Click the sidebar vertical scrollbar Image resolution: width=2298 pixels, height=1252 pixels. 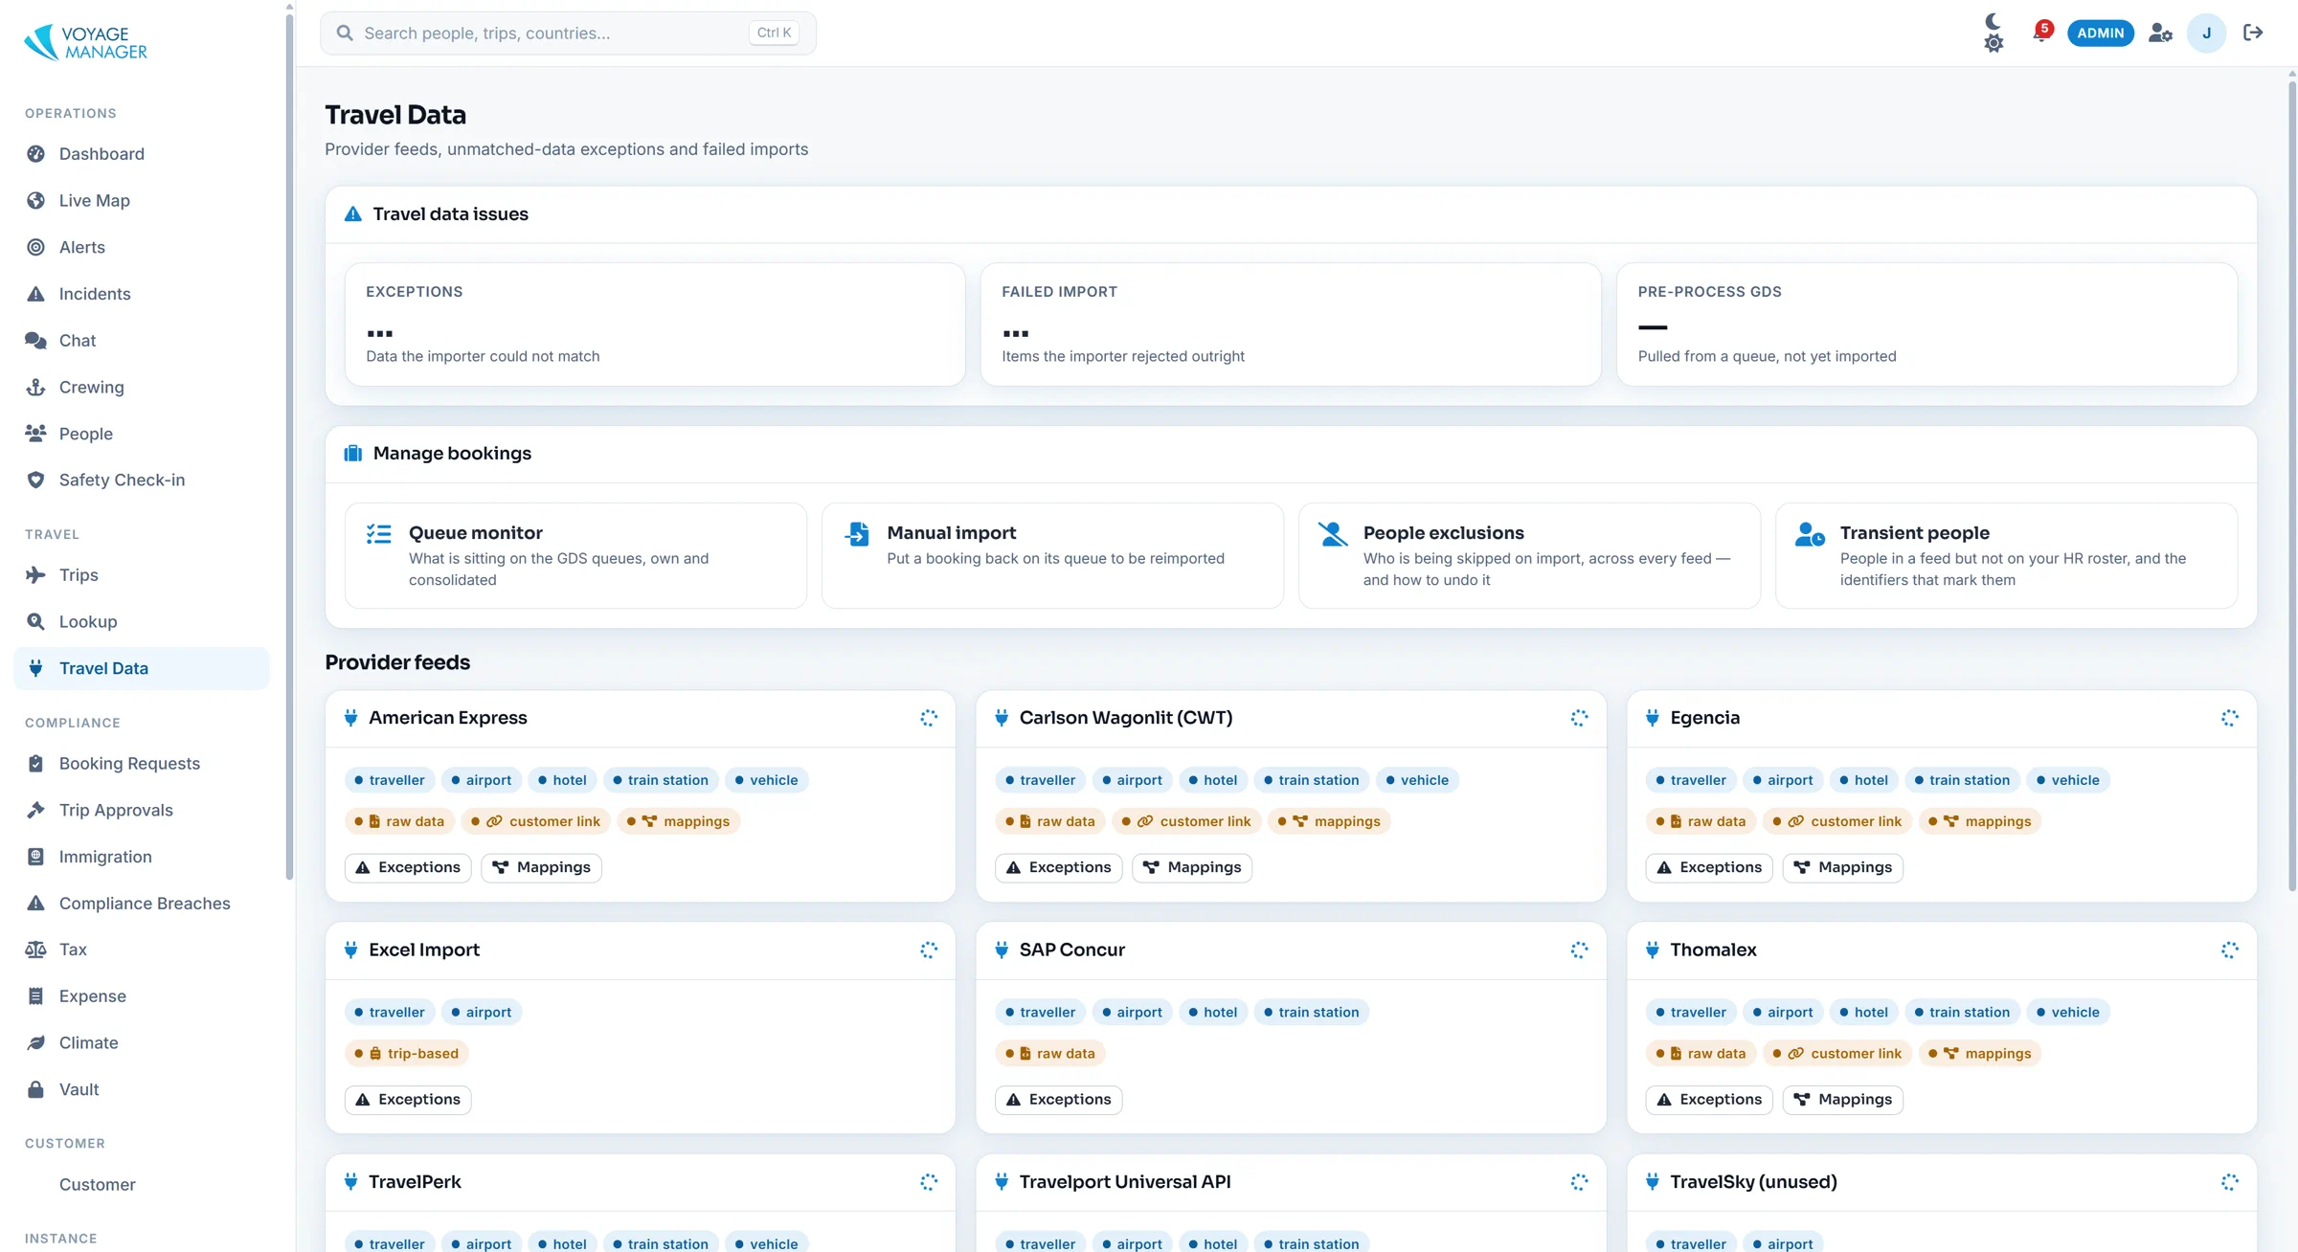coord(289,445)
